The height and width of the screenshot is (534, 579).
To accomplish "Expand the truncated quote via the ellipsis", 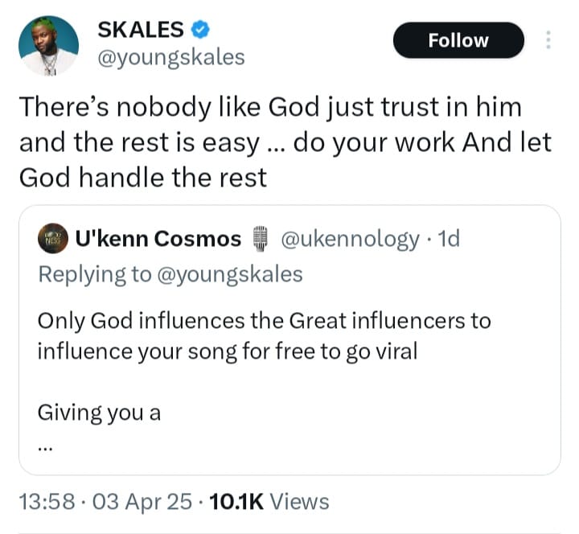I will (x=45, y=446).
